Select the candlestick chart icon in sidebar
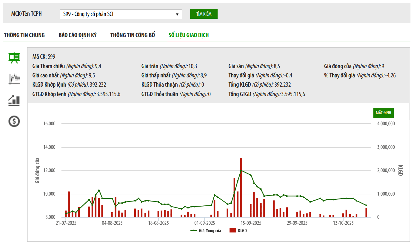Image resolution: width=411 pixels, height=242 pixels. [x=14, y=79]
